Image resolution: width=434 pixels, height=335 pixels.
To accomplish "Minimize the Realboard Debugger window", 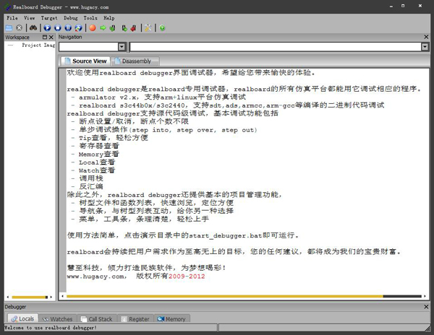I will (391, 6).
